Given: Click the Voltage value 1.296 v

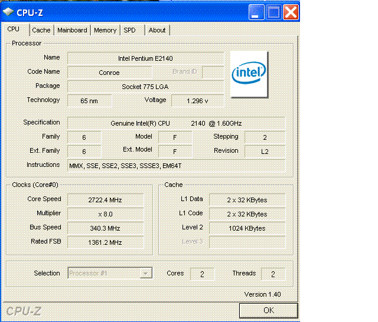Looking at the screenshot, I should (x=197, y=101).
